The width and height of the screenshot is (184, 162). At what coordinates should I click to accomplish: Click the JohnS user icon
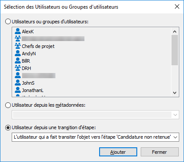coord(18,83)
